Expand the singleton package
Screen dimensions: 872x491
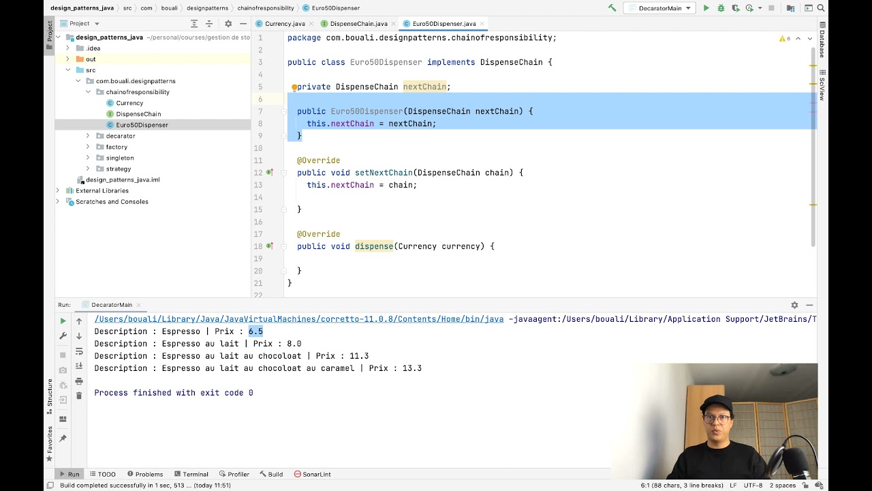(88, 158)
